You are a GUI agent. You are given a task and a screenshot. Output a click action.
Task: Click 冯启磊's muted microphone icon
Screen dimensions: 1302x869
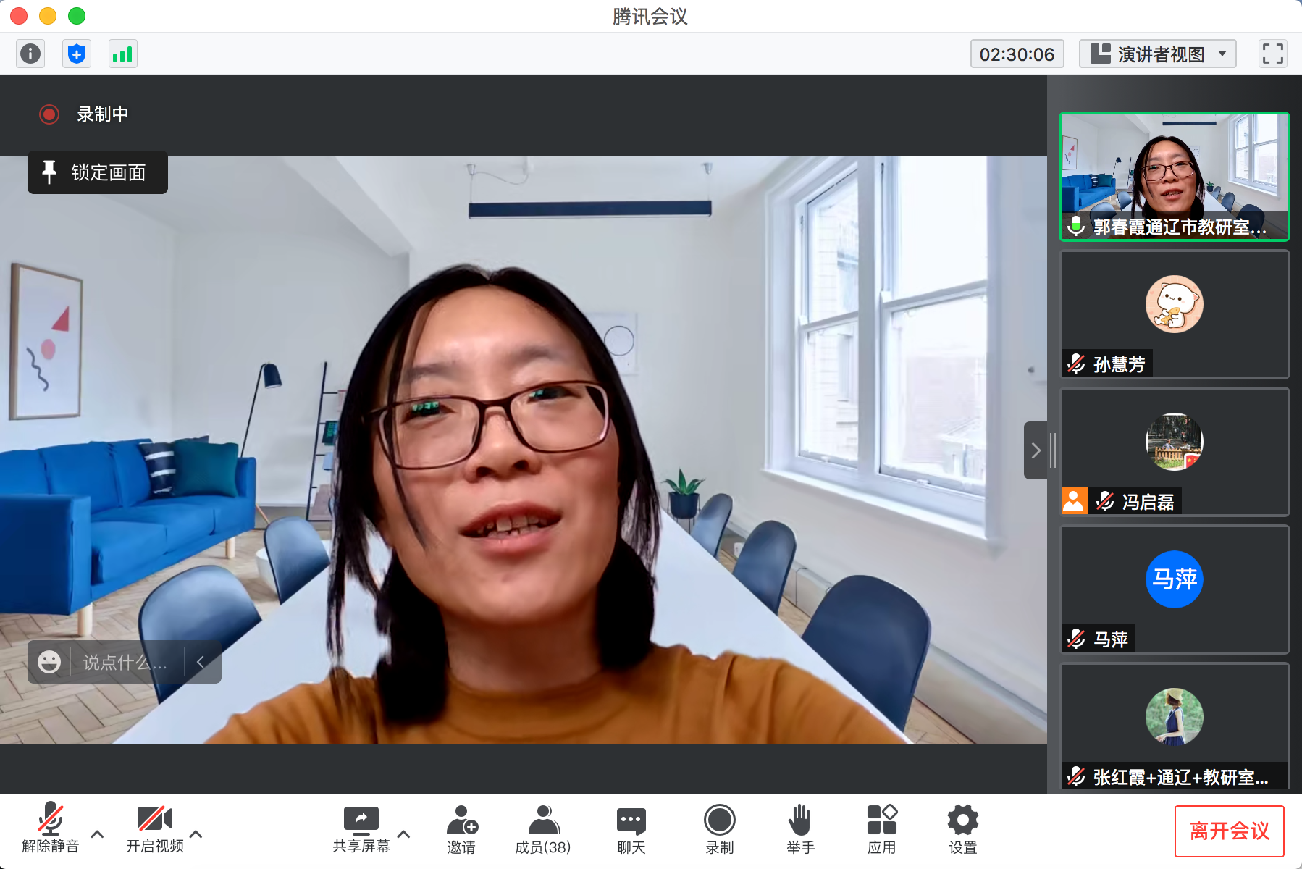[1105, 501]
